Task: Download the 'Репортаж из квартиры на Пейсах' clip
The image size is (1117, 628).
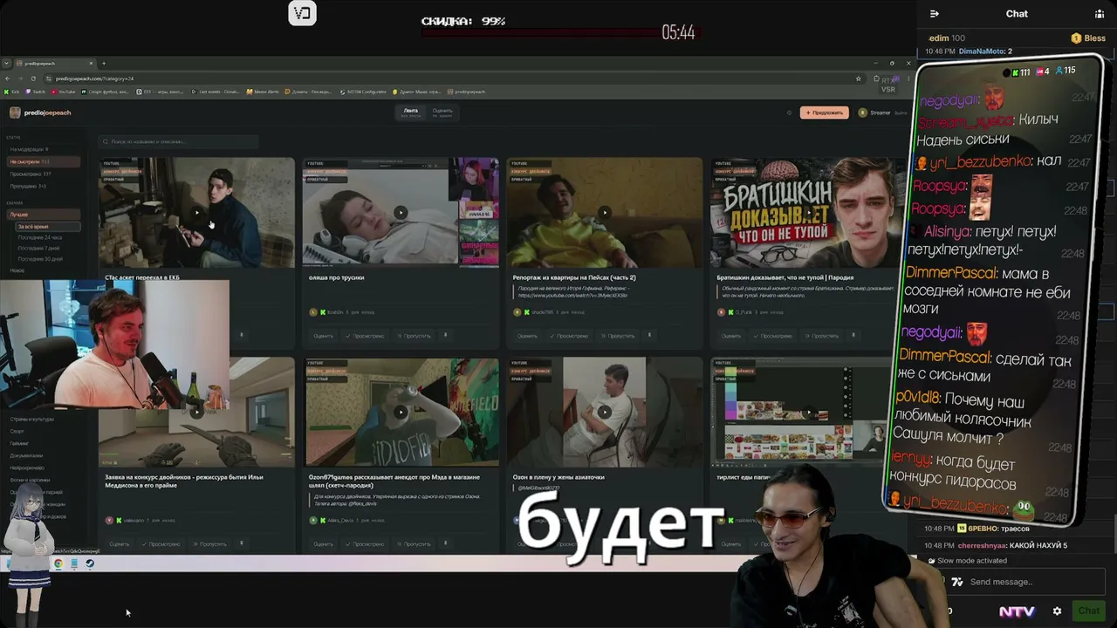Action: pos(649,335)
